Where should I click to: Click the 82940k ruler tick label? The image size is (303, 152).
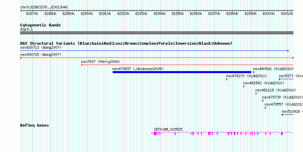click(160, 14)
